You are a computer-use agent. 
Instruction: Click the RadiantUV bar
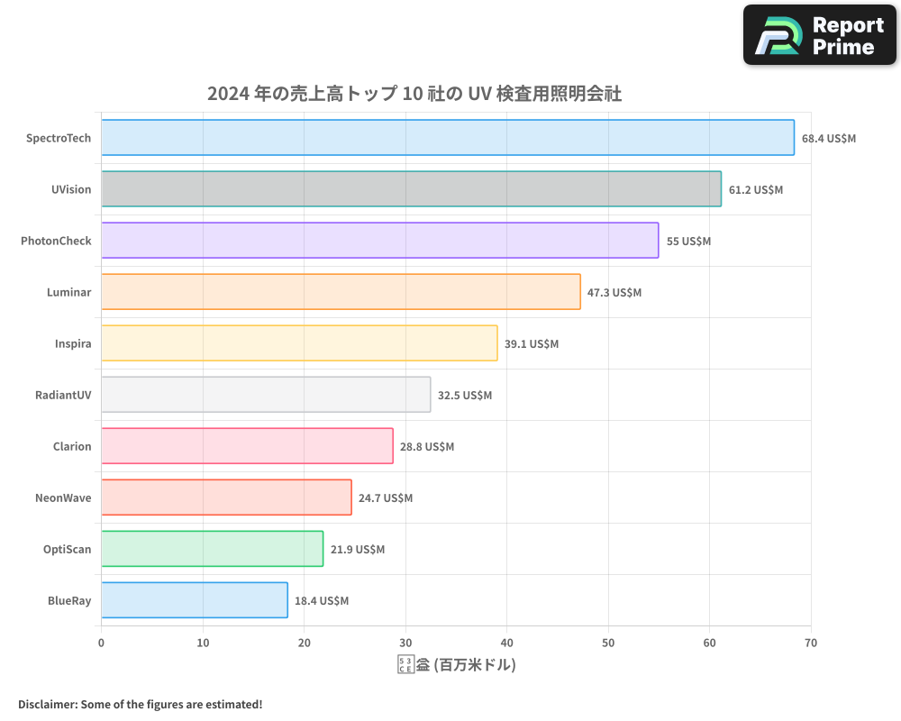[x=266, y=395]
